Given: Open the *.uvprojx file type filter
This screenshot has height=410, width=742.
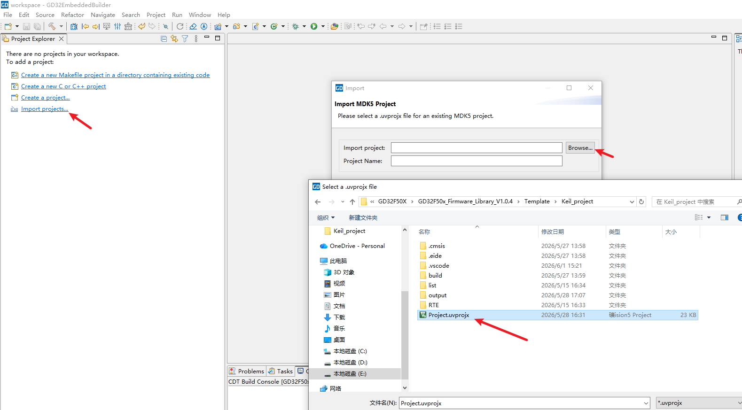Looking at the screenshot, I should 699,403.
